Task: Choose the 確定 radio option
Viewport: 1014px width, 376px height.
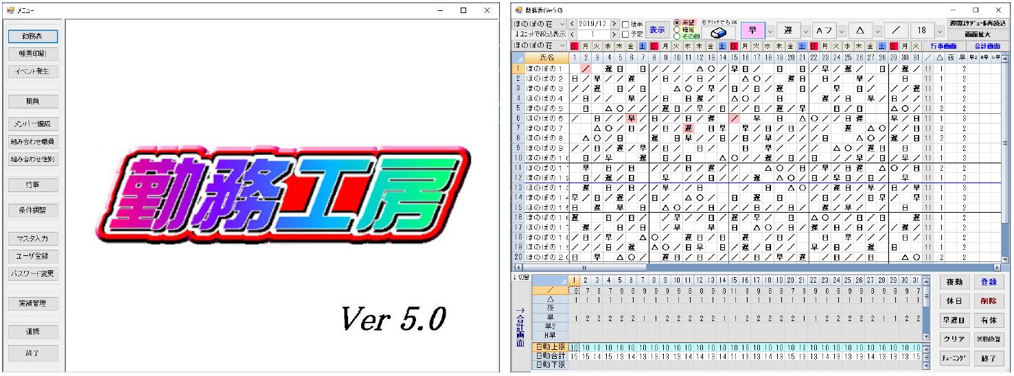Action: (687, 29)
